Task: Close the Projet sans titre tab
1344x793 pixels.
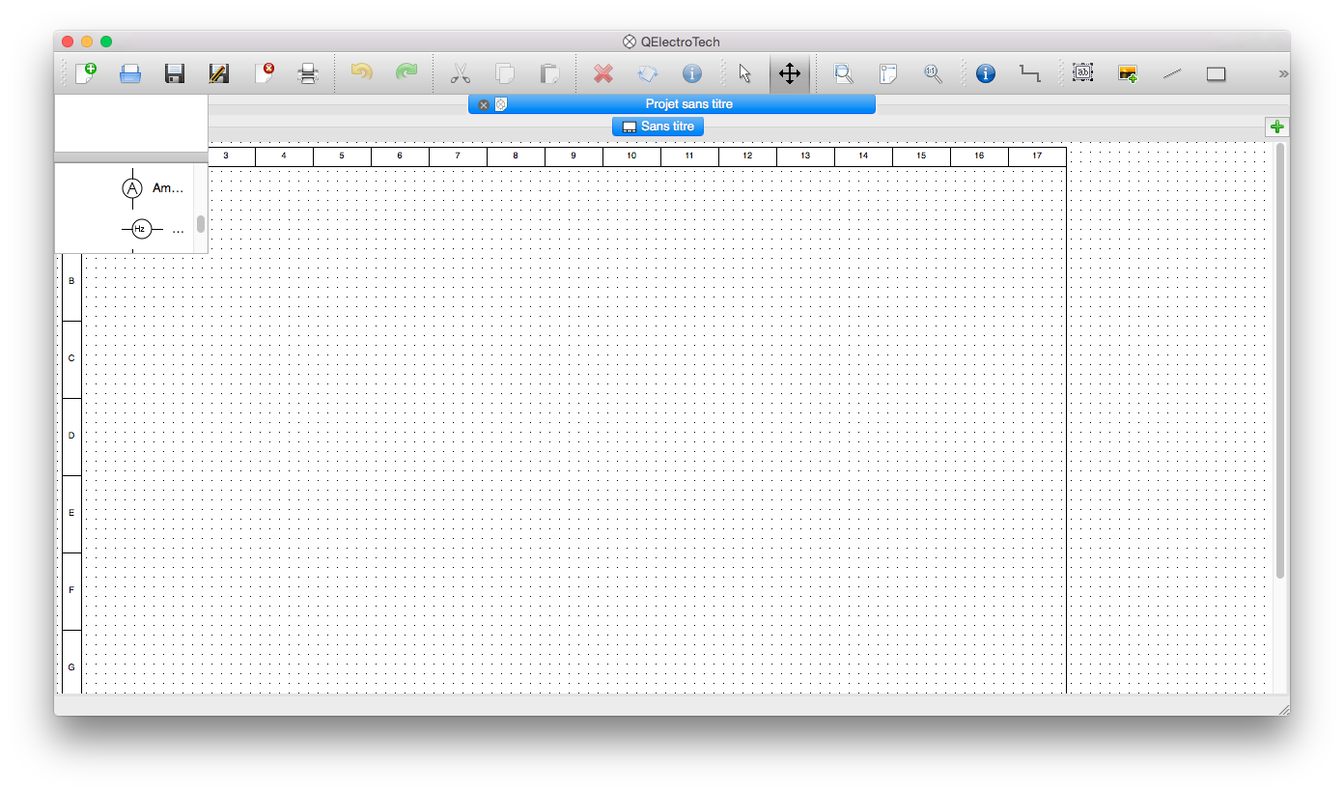Action: click(x=484, y=104)
